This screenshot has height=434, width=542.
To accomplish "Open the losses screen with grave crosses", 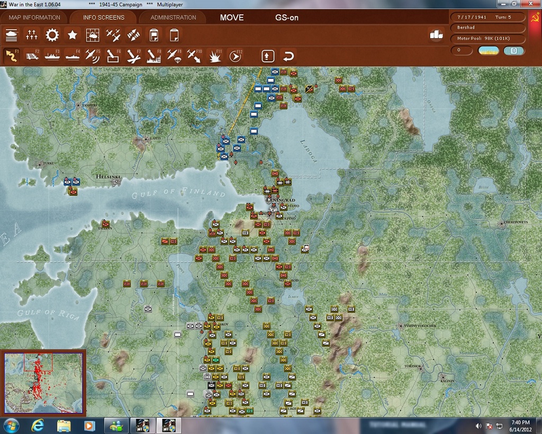I will point(31,35).
